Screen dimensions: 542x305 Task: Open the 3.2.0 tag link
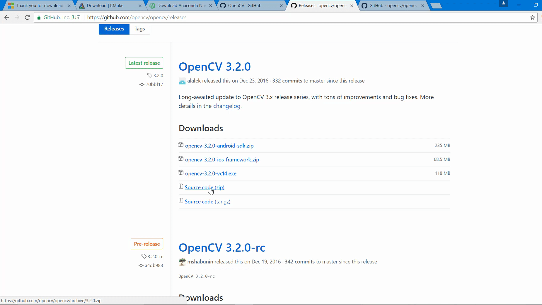pos(158,76)
